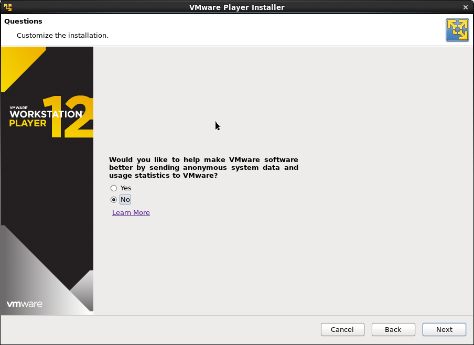Click the "Yes" option label text
Image resolution: width=474 pixels, height=345 pixels.
click(126, 188)
